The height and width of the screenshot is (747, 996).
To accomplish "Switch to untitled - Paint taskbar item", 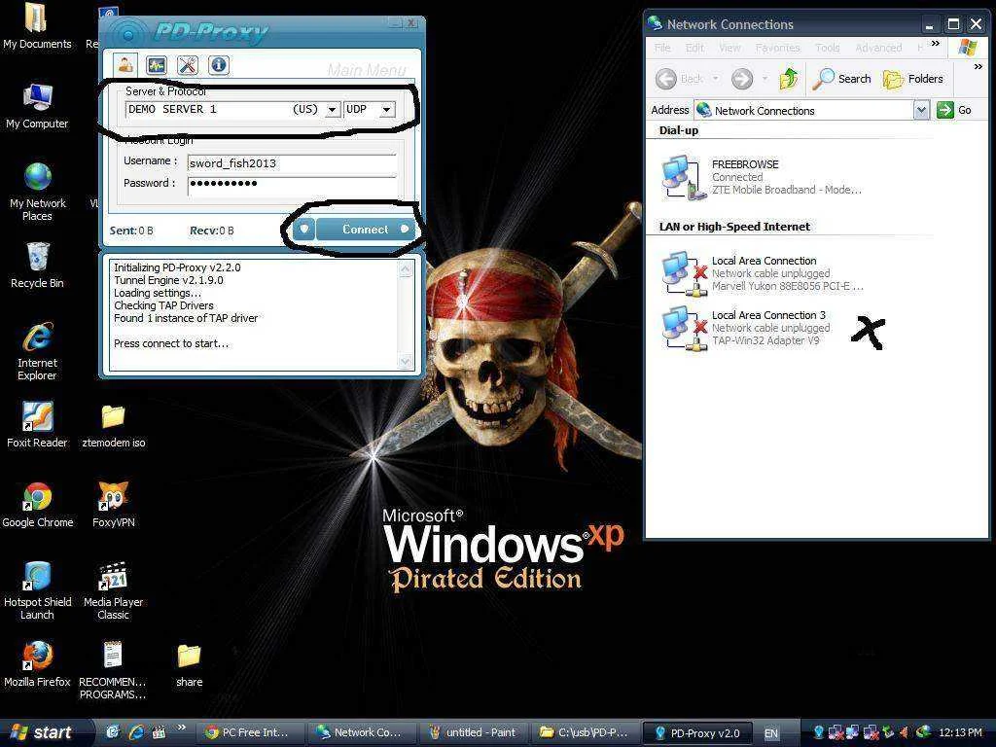I will (x=473, y=732).
